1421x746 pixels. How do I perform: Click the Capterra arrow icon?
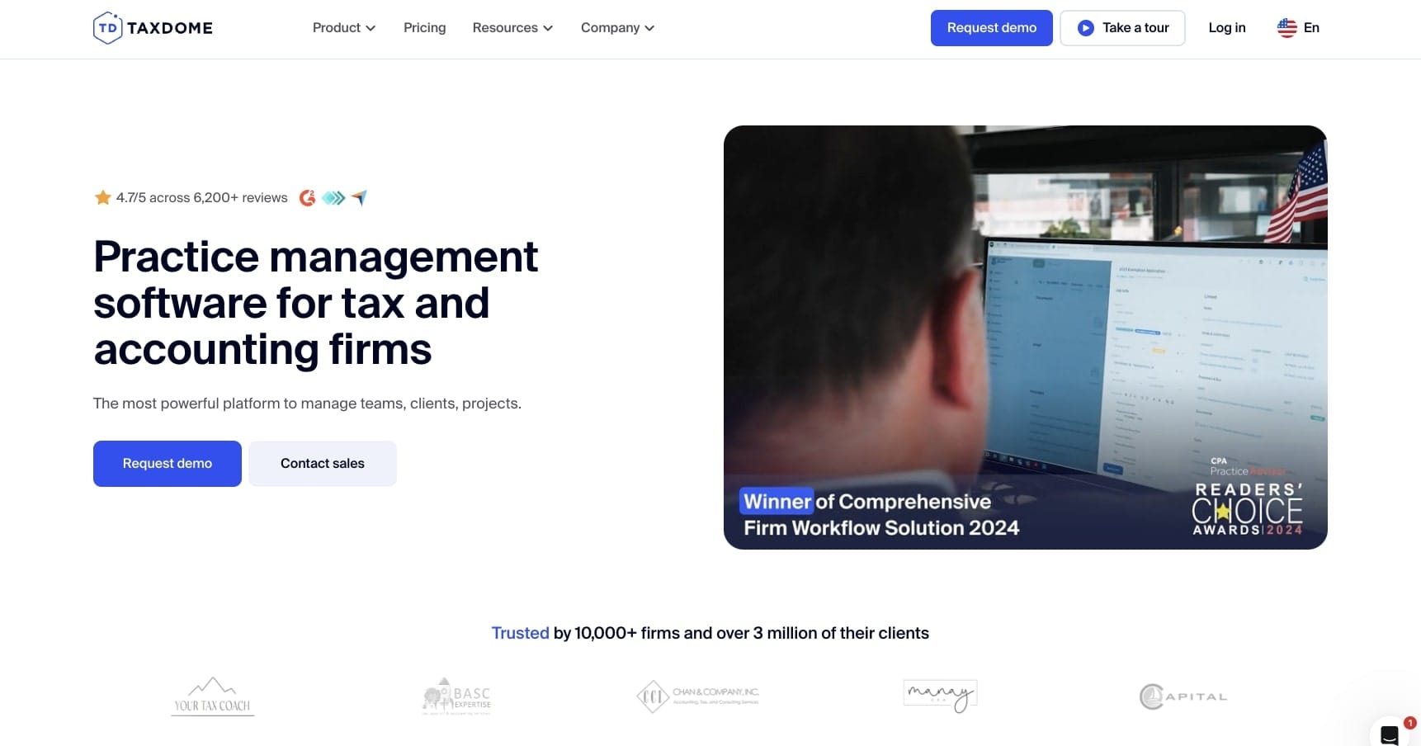359,198
